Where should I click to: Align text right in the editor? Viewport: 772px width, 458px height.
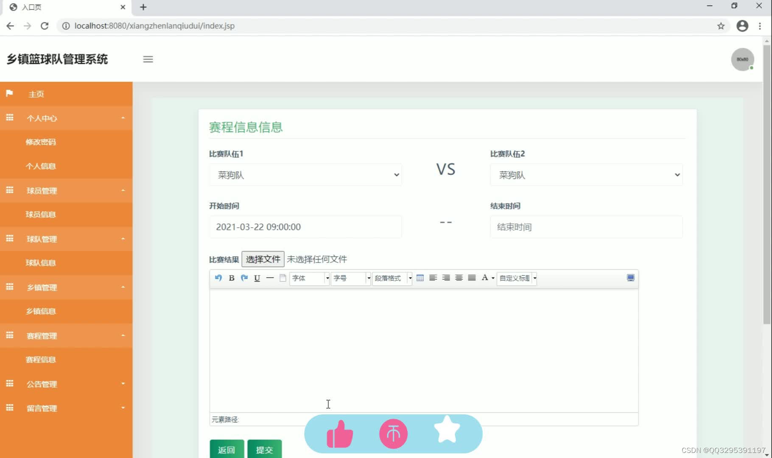446,278
